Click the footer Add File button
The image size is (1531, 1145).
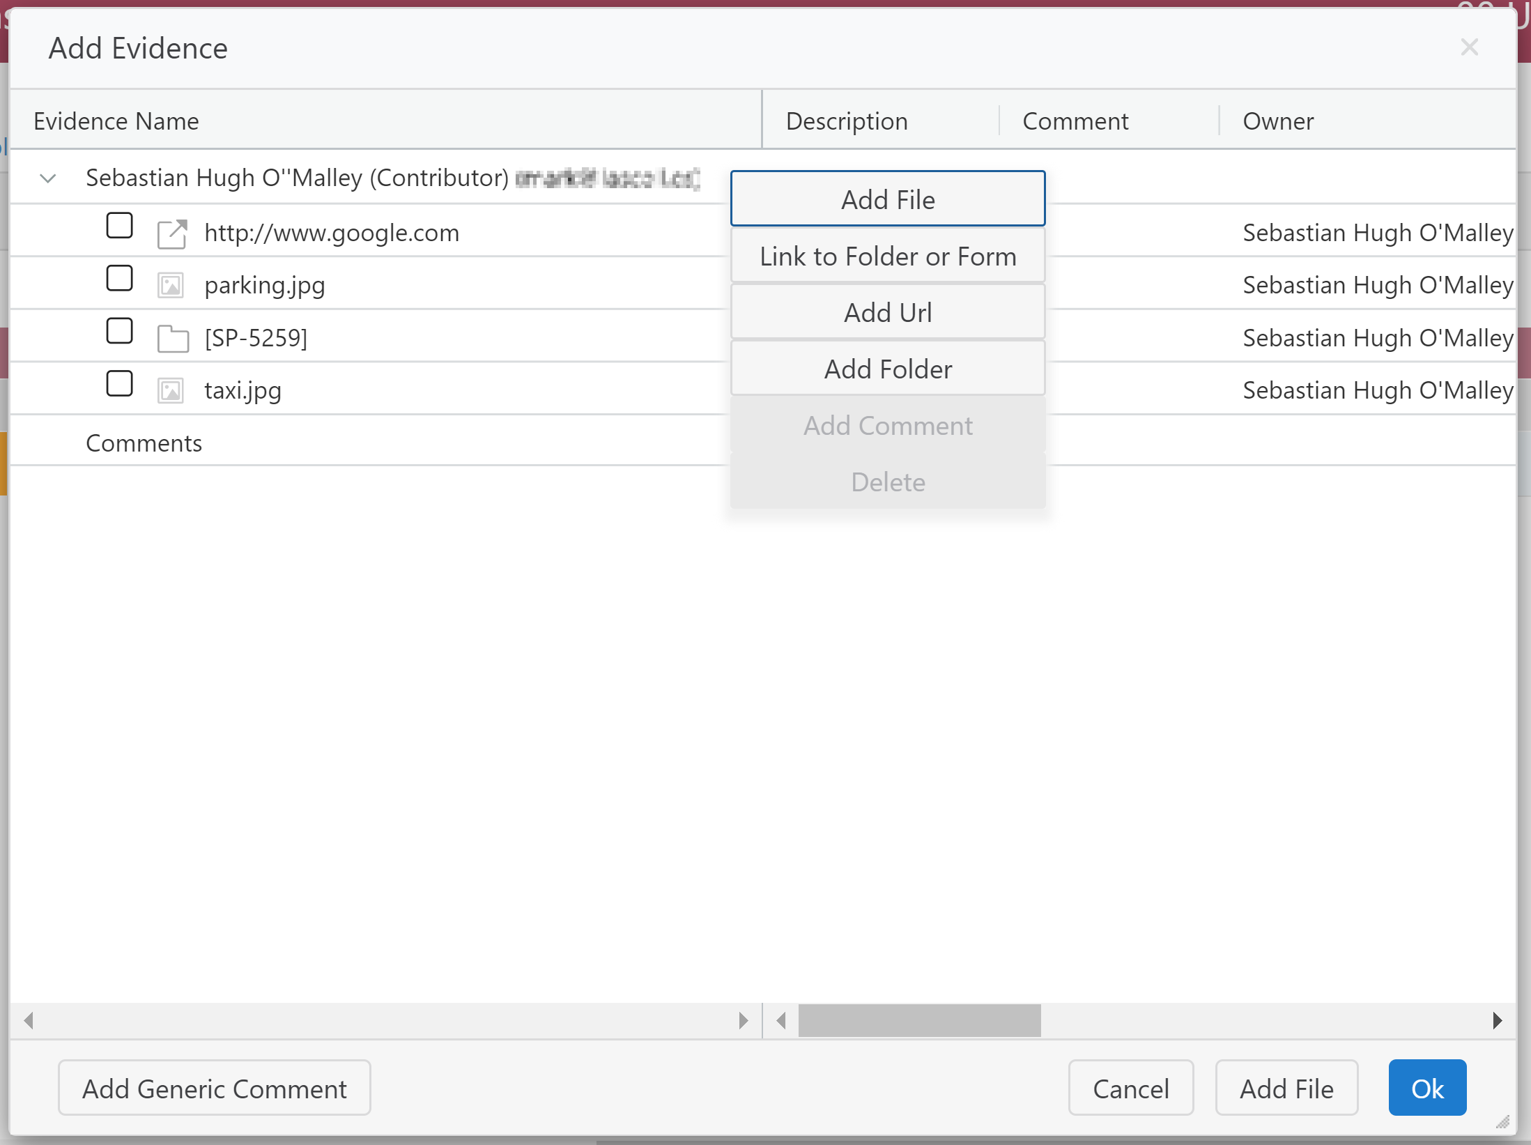(1286, 1089)
